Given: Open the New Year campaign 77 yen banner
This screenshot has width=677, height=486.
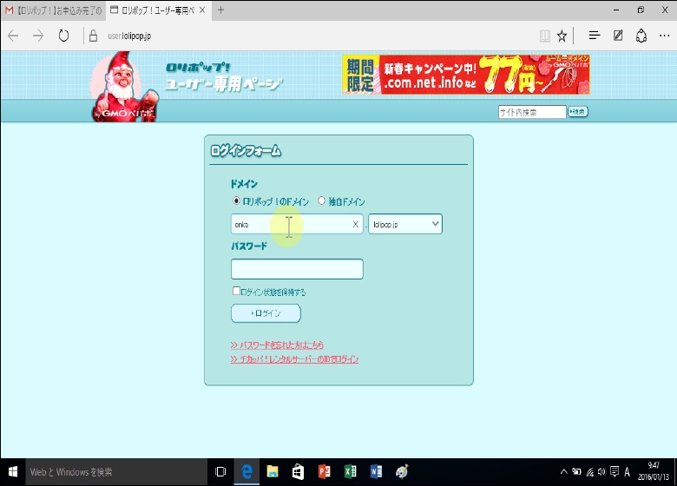Looking at the screenshot, I should pyautogui.click(x=466, y=75).
